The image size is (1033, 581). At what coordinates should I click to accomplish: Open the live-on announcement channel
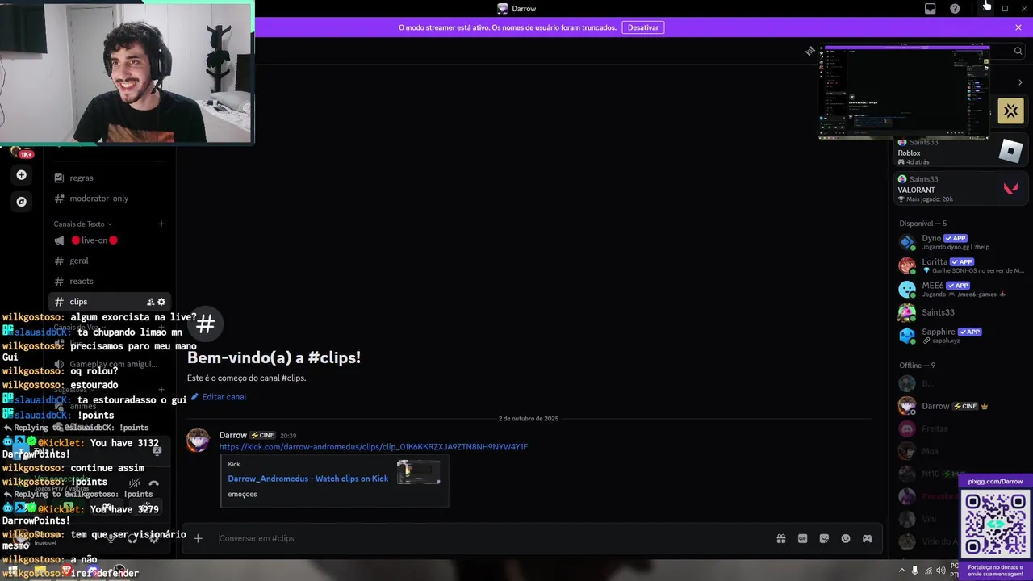pyautogui.click(x=109, y=240)
